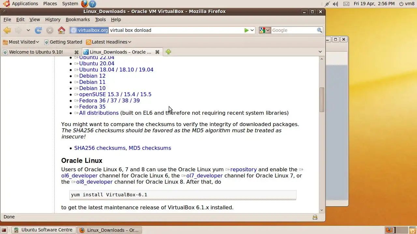Open the Debian 10 download link

click(92, 88)
